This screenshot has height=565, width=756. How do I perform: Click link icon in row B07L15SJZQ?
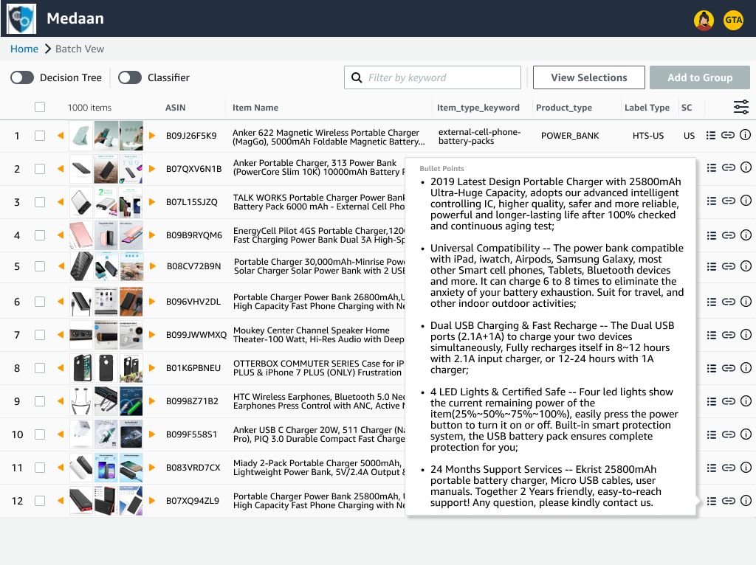(x=728, y=201)
